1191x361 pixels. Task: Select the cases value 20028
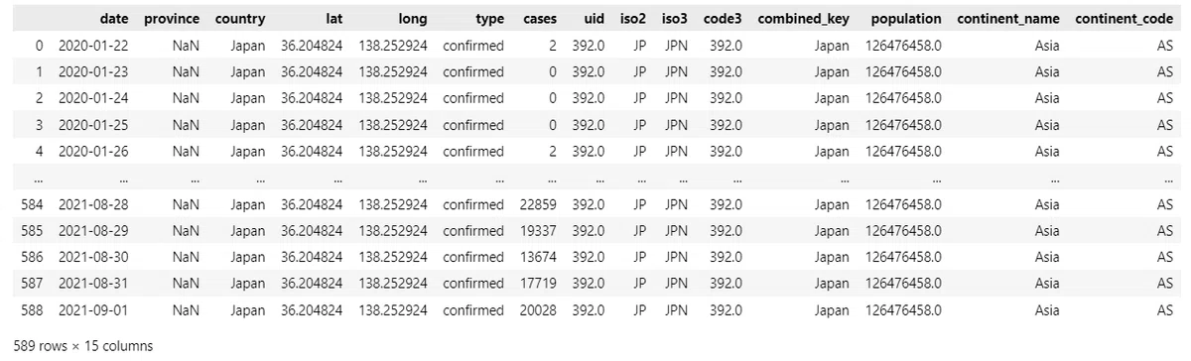pos(539,309)
